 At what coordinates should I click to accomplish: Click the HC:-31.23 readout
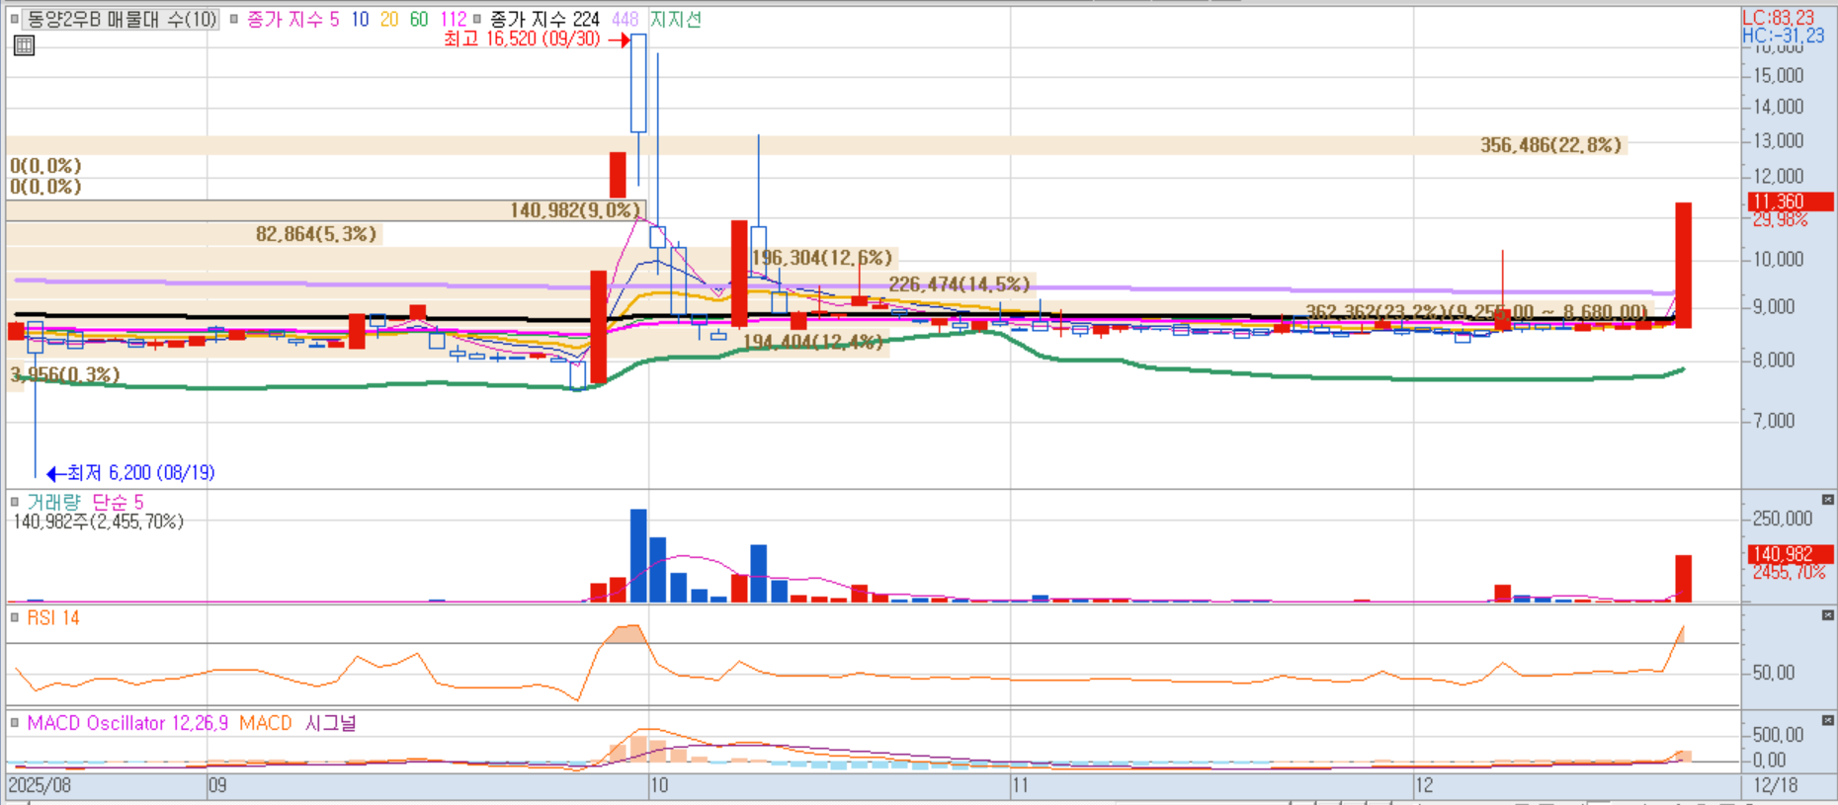[1783, 36]
